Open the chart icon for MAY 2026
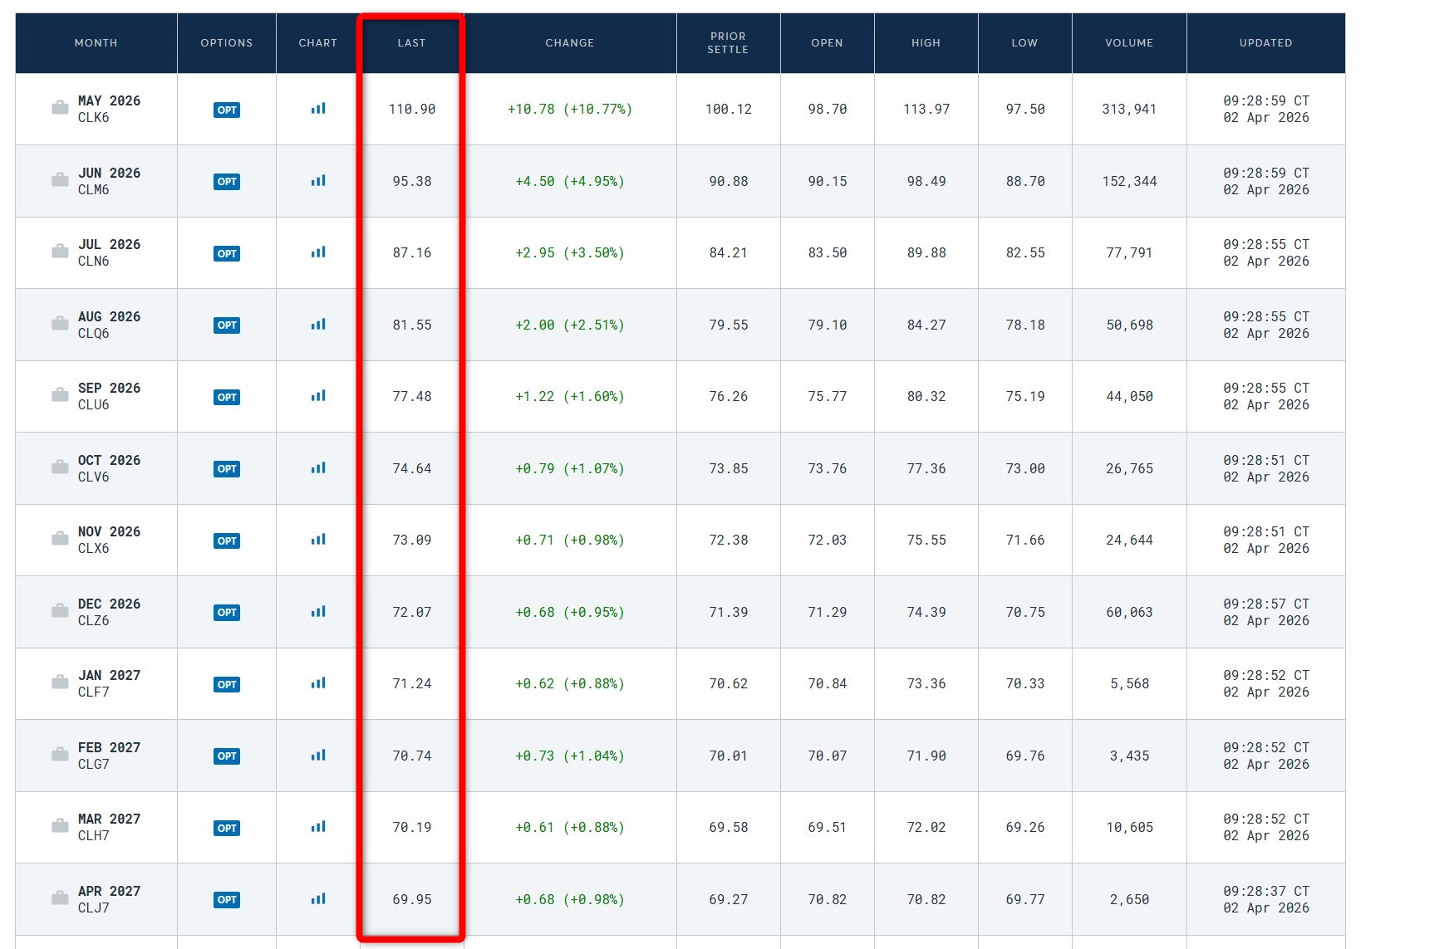Viewport: 1454px width, 949px height. 318,109
